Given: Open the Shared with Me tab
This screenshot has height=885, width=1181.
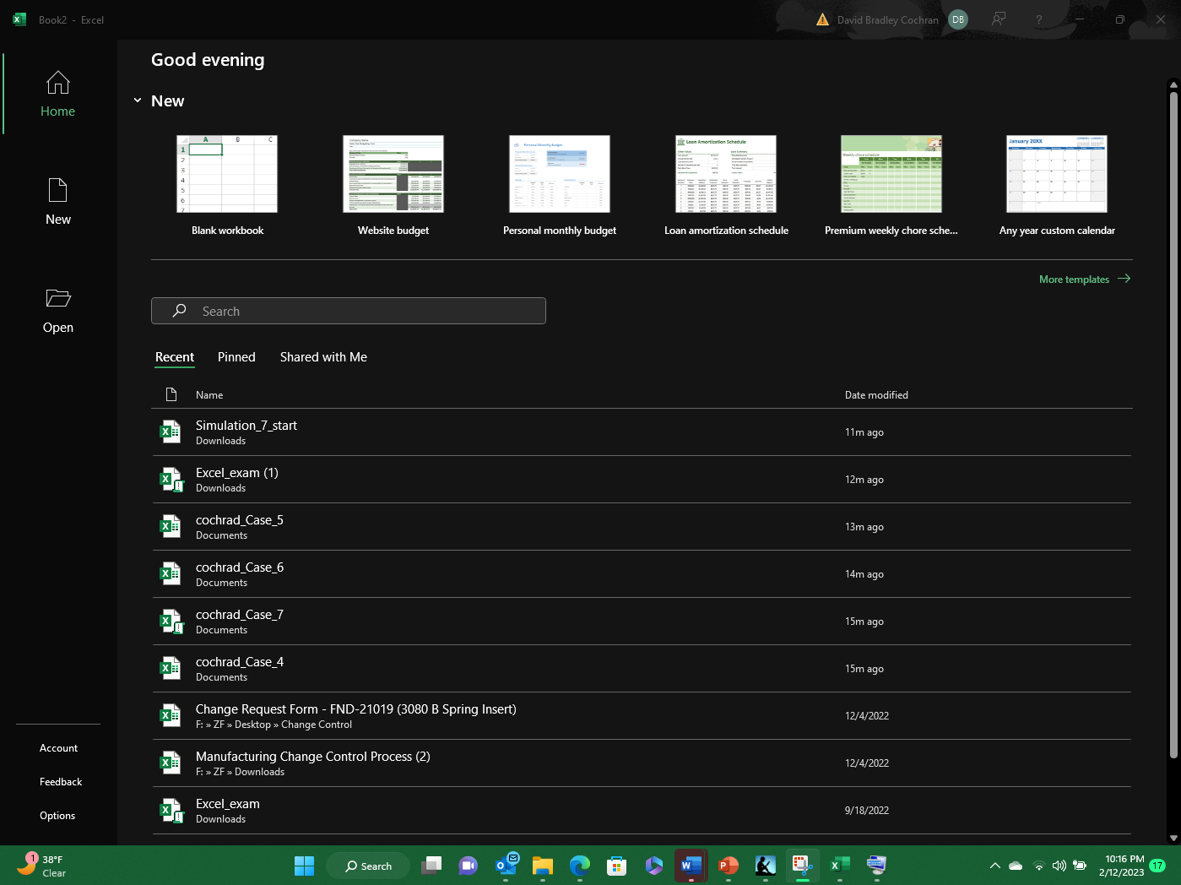Looking at the screenshot, I should (x=323, y=357).
